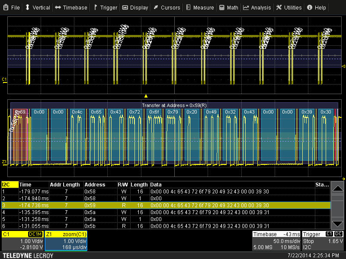This screenshot has width=346, height=259.
Task: Click the Utilities wrench icon
Action: click(x=279, y=7)
